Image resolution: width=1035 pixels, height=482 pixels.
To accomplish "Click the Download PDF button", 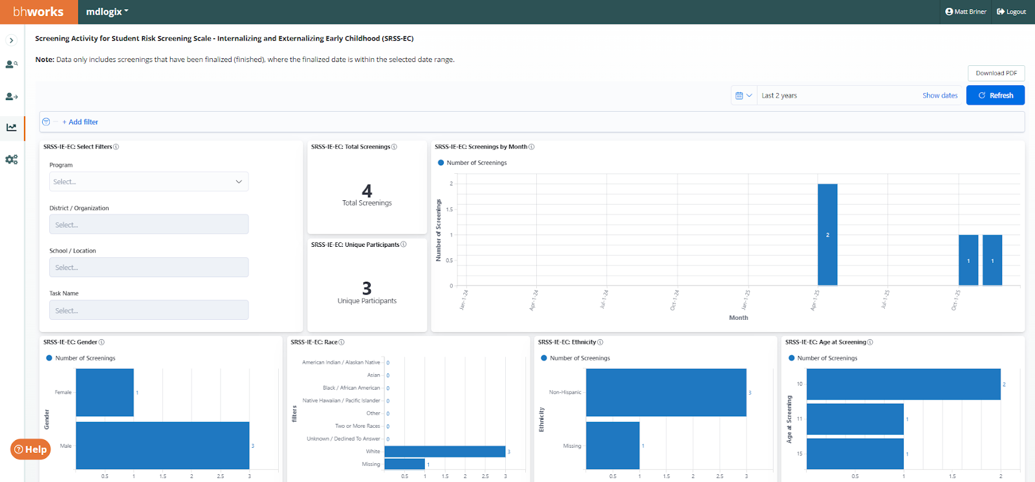I will [x=996, y=73].
